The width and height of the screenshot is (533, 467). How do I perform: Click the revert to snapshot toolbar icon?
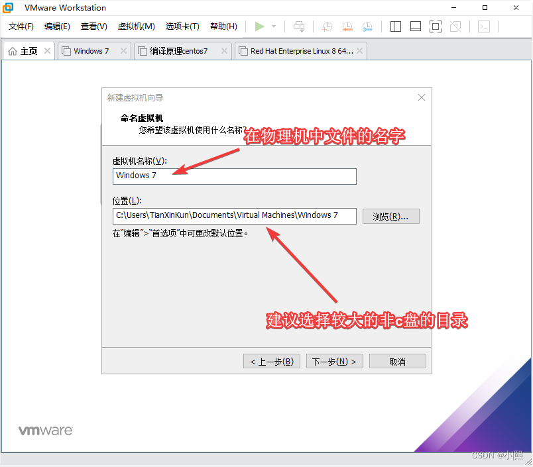click(347, 26)
